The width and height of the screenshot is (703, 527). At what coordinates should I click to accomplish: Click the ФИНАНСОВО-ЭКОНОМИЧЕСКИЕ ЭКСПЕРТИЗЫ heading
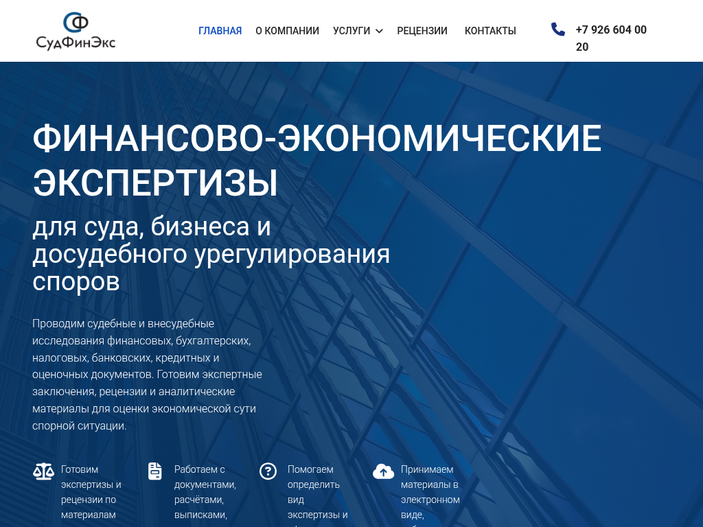tap(317, 160)
